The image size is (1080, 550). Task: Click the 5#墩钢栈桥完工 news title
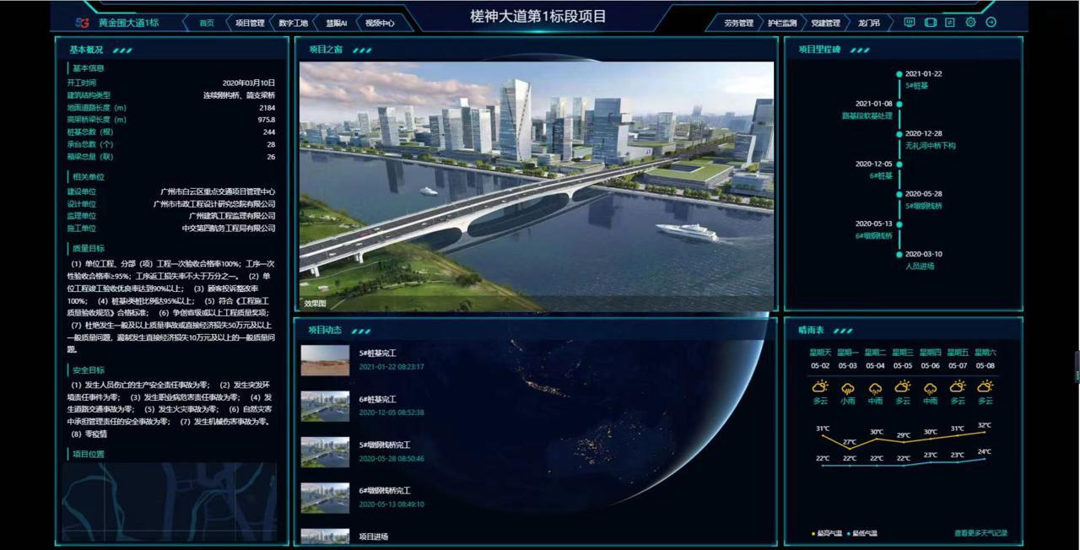(x=385, y=445)
